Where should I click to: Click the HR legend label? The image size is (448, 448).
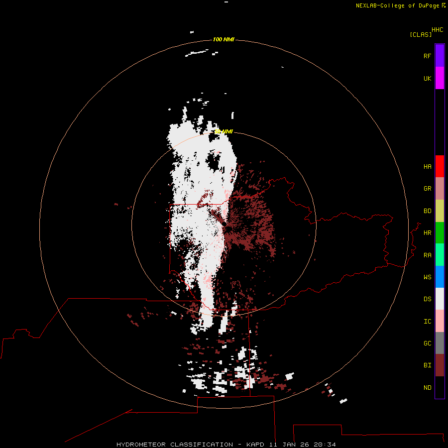click(428, 233)
